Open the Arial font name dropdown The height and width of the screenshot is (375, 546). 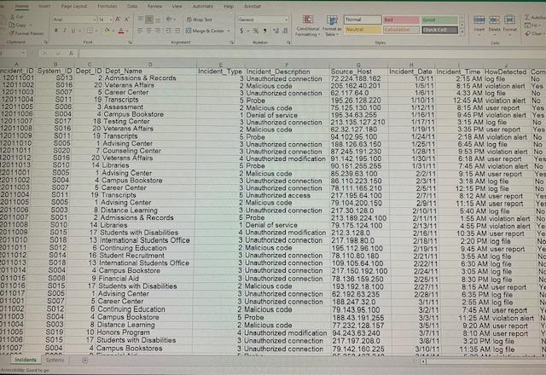point(94,20)
